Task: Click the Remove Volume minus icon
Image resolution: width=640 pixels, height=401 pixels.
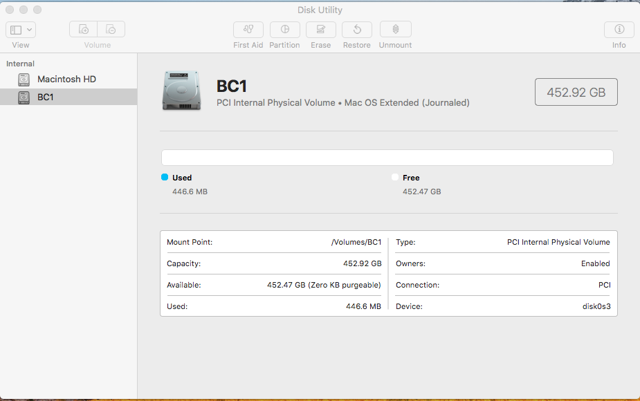Action: click(111, 29)
